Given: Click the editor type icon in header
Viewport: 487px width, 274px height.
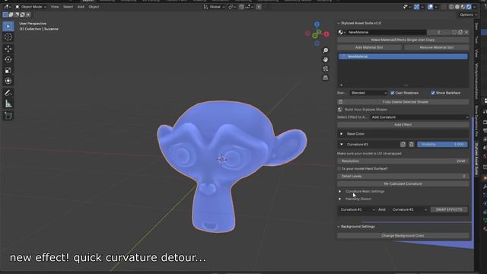Looking at the screenshot, I should click(7, 7).
